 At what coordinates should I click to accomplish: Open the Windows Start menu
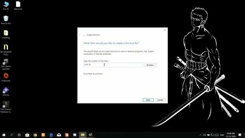coord(4,135)
